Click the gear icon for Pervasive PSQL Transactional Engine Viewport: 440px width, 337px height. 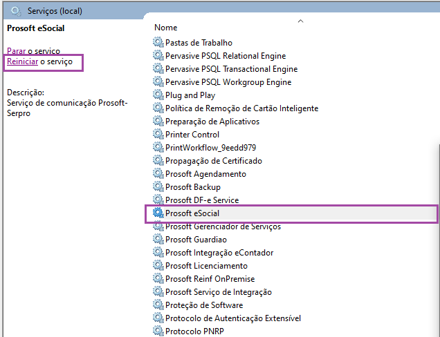click(158, 69)
